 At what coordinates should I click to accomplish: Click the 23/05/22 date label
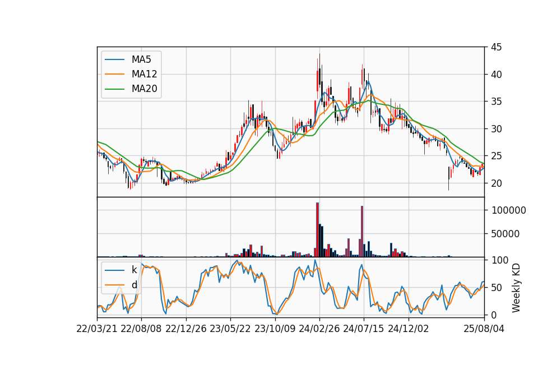click(x=230, y=329)
